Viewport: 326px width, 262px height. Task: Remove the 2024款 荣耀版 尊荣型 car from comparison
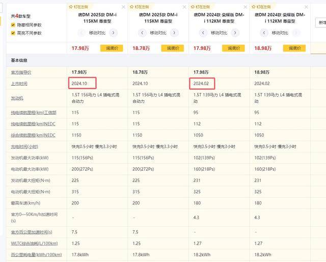pyautogui.click(x=306, y=7)
